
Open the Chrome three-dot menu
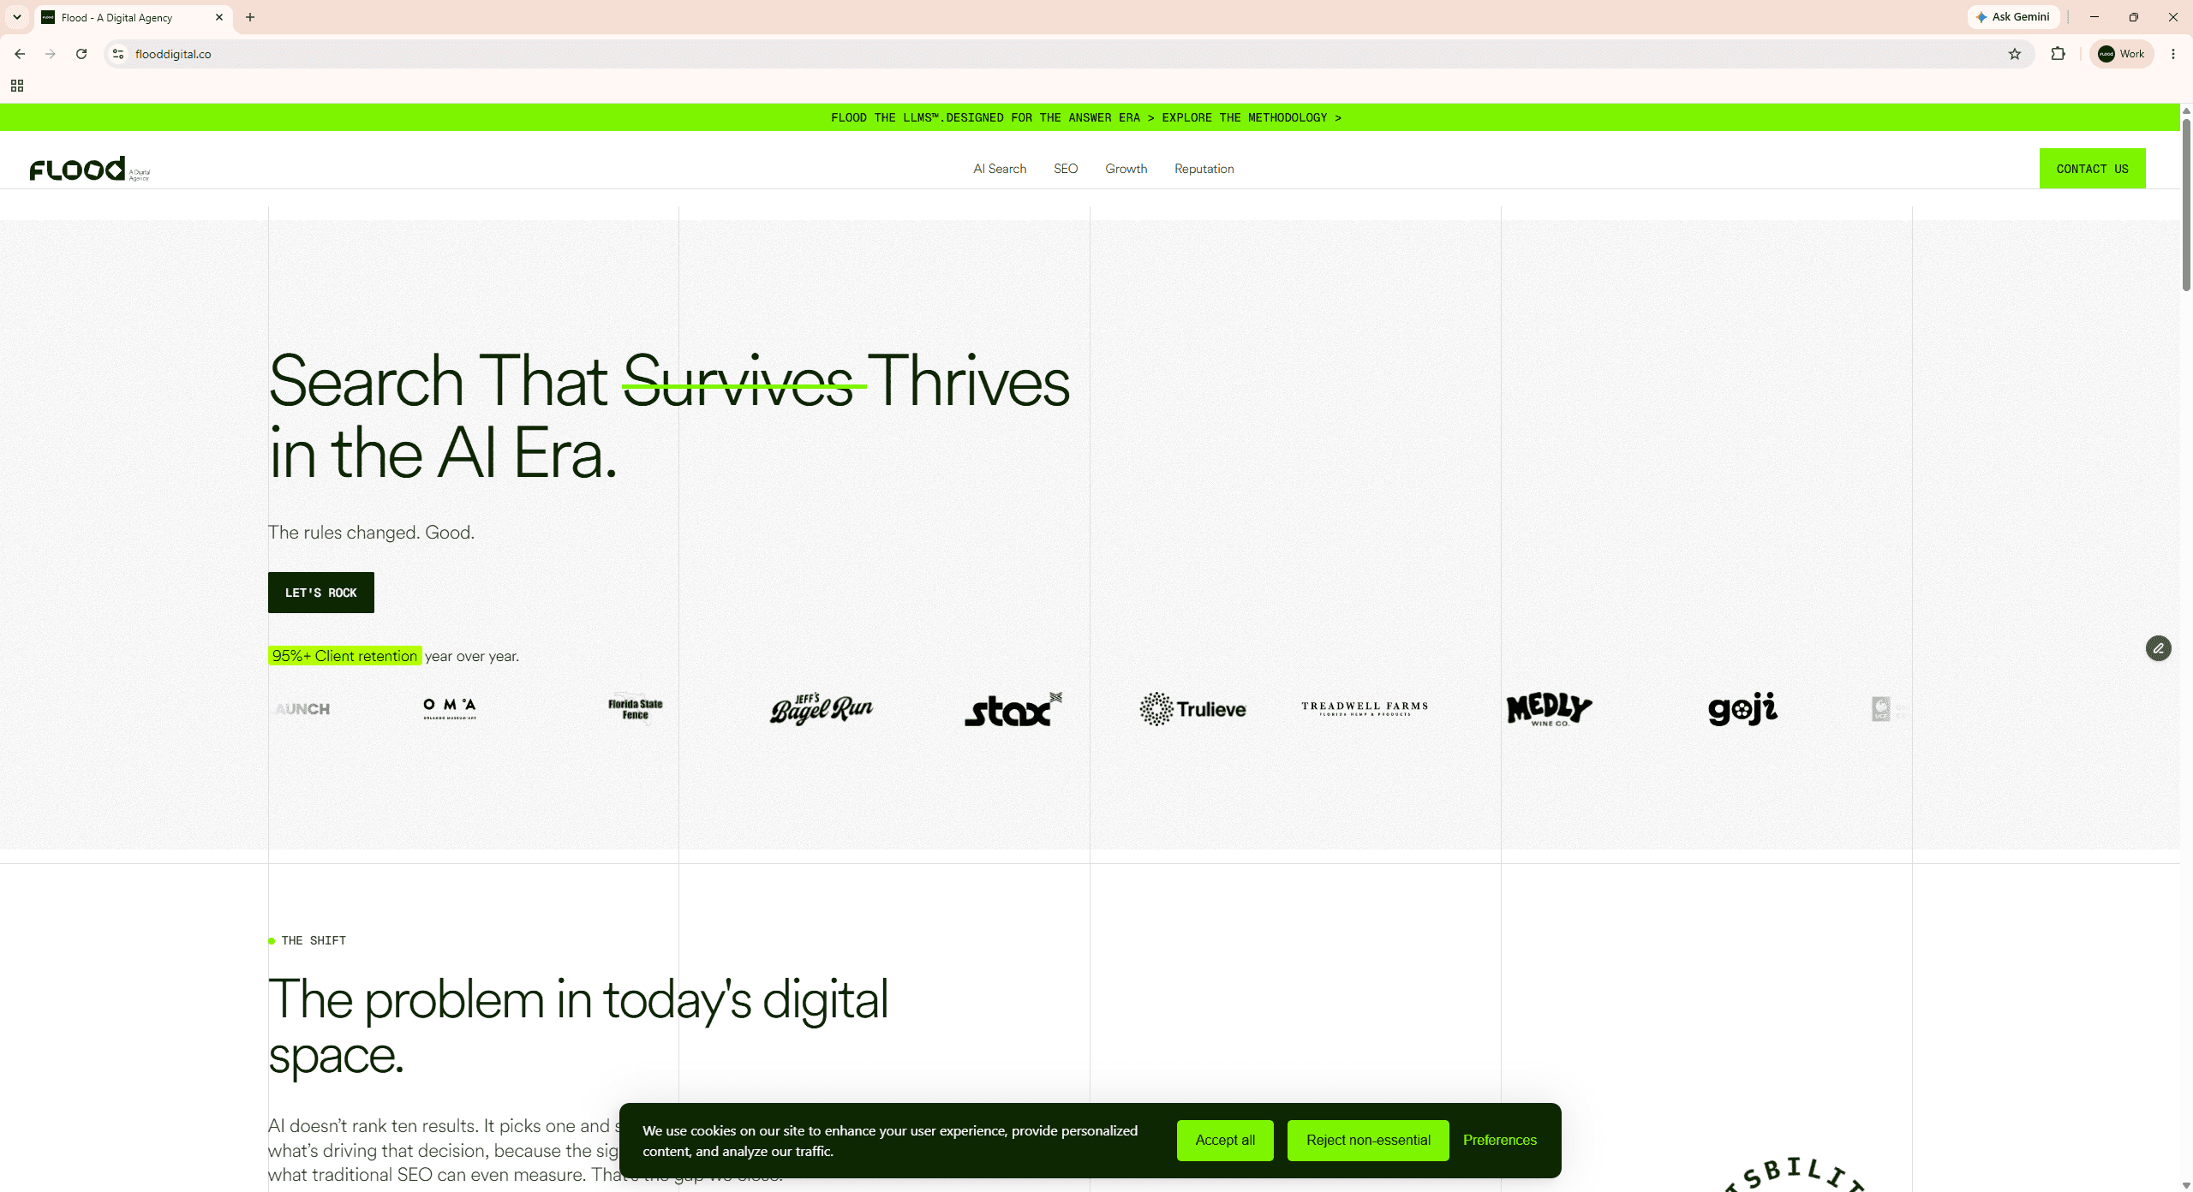(x=2173, y=54)
